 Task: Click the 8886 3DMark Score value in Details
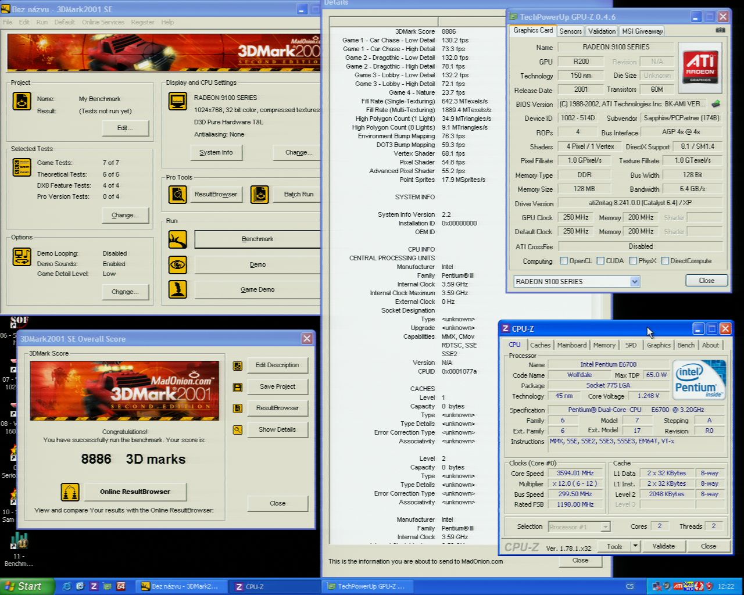click(x=449, y=31)
